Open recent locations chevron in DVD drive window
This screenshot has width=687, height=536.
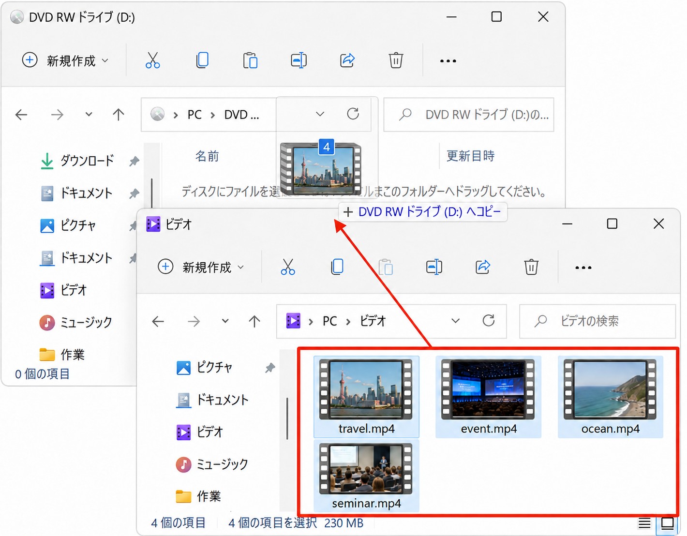(x=89, y=114)
